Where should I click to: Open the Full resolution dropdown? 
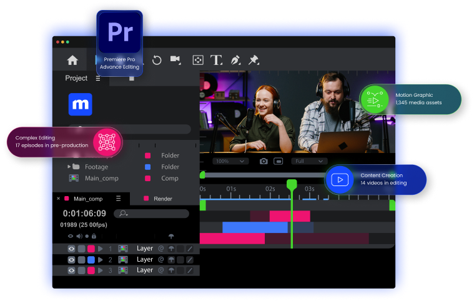(309, 161)
